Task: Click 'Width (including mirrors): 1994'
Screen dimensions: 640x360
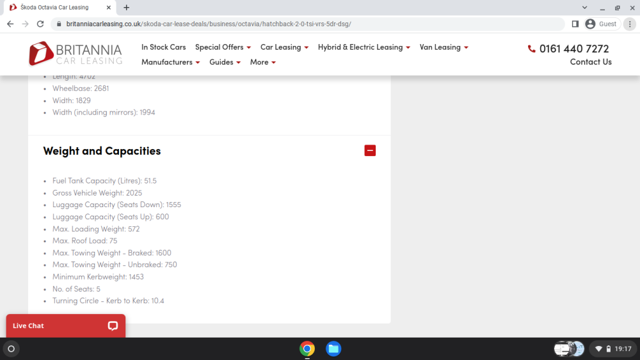Action: [x=104, y=112]
